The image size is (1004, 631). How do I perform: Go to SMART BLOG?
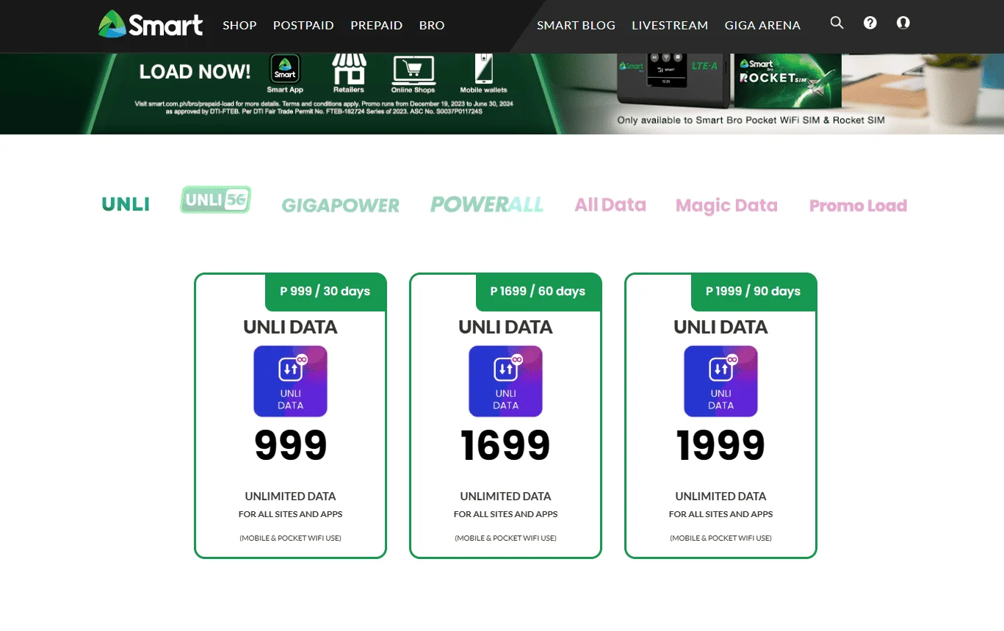[x=576, y=25]
